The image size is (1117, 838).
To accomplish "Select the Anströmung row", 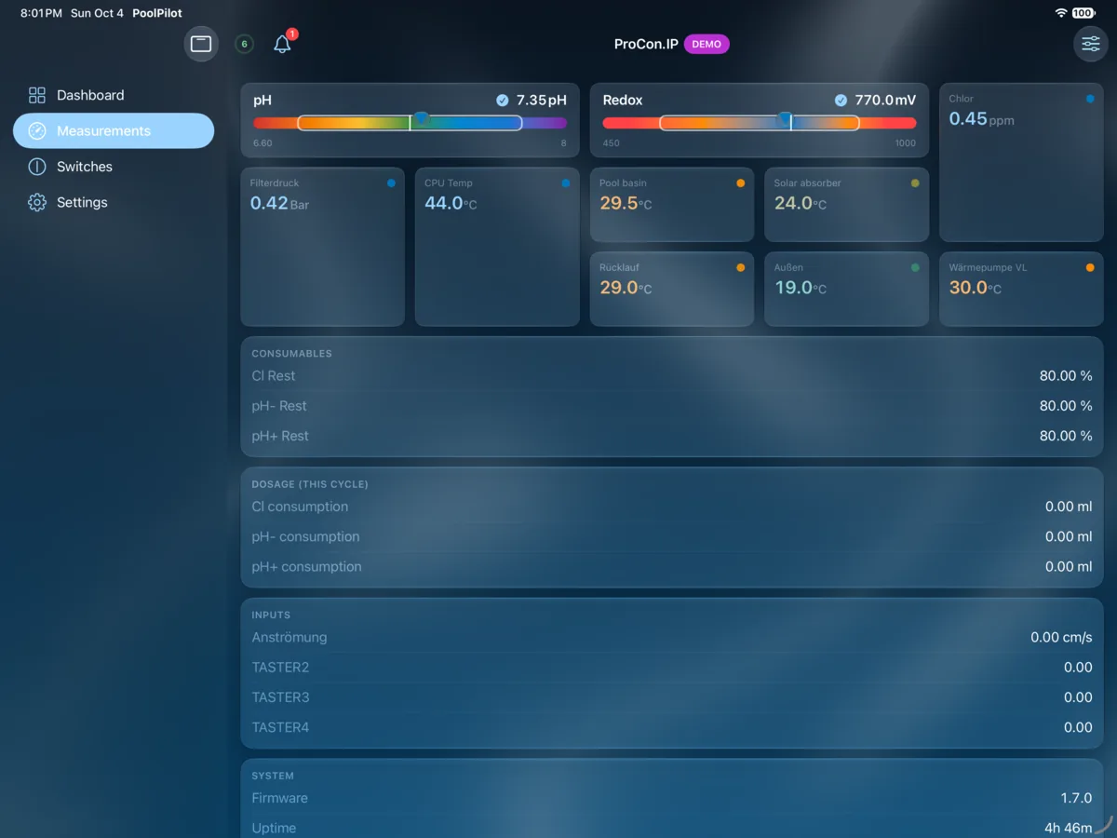I will click(x=672, y=638).
